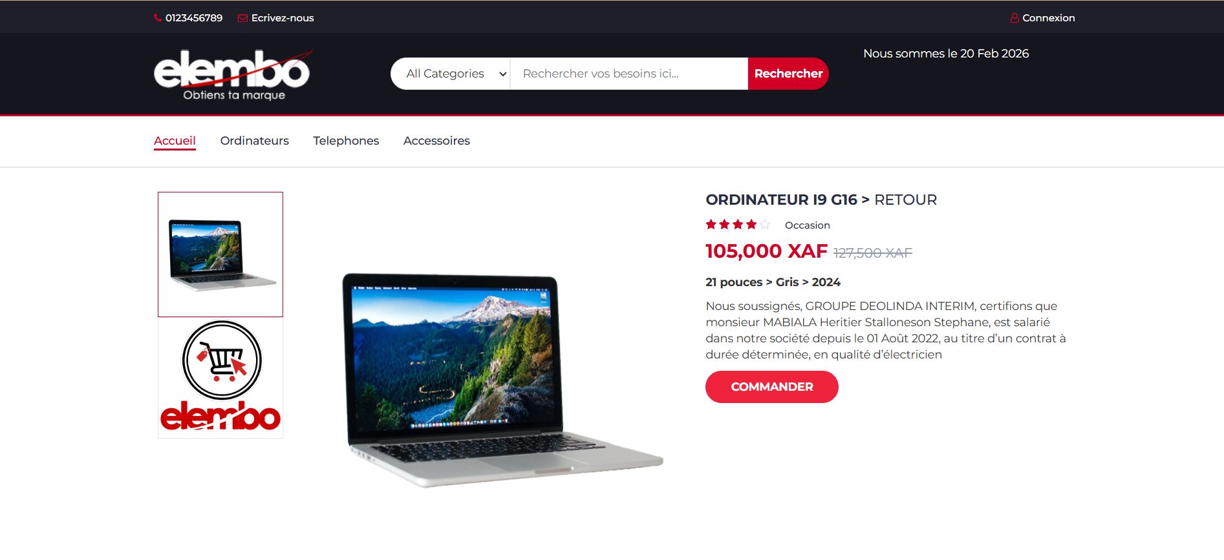Select the elembo shopping cart thumbnail
1224x560 pixels.
220,378
